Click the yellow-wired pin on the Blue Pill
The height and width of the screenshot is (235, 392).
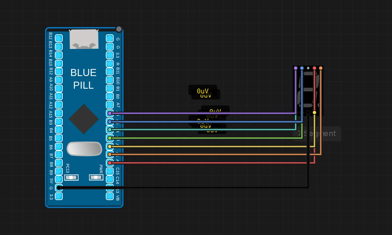pos(110,146)
